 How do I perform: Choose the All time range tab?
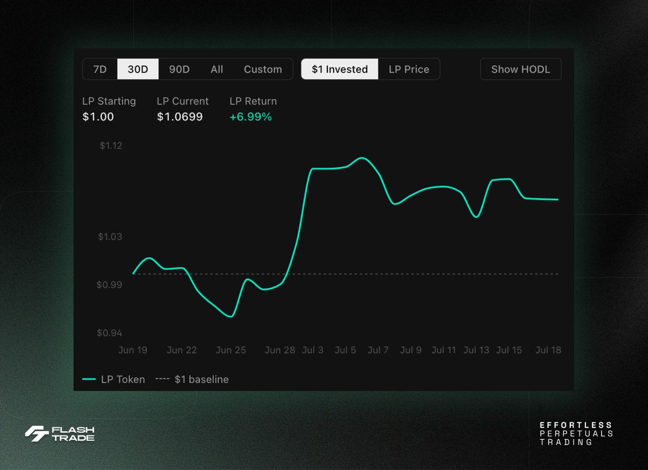point(217,69)
